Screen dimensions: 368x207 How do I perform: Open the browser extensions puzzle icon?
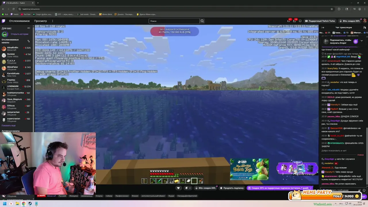point(339,9)
